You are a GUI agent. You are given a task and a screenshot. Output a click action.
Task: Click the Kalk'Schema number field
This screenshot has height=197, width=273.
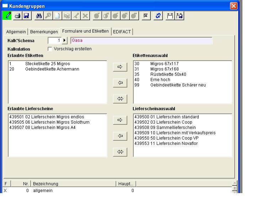[55, 40]
